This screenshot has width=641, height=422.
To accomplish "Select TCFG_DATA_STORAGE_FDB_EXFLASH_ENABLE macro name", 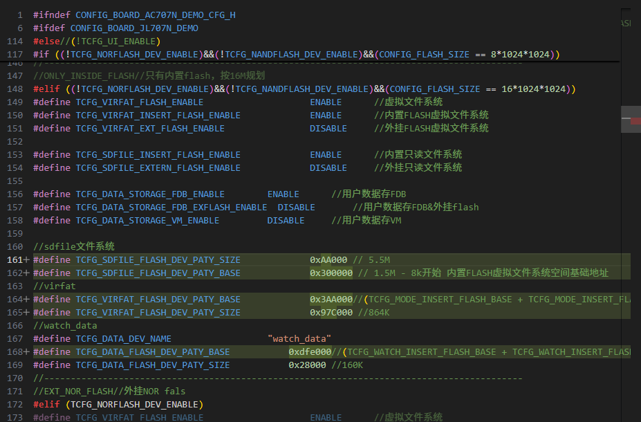I will [x=171, y=208].
